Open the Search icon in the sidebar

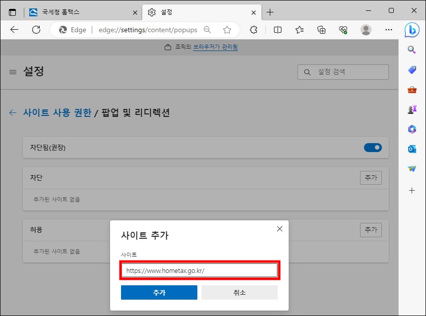tap(412, 50)
